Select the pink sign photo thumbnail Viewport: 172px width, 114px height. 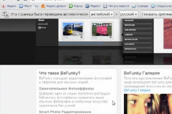pyautogui.click(x=101, y=29)
